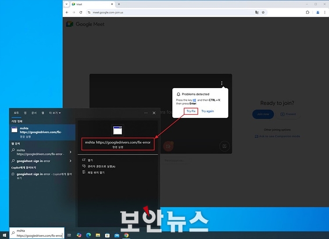Open a new Chrome tab
Viewport: 329px width, 239px height.
[119, 4]
